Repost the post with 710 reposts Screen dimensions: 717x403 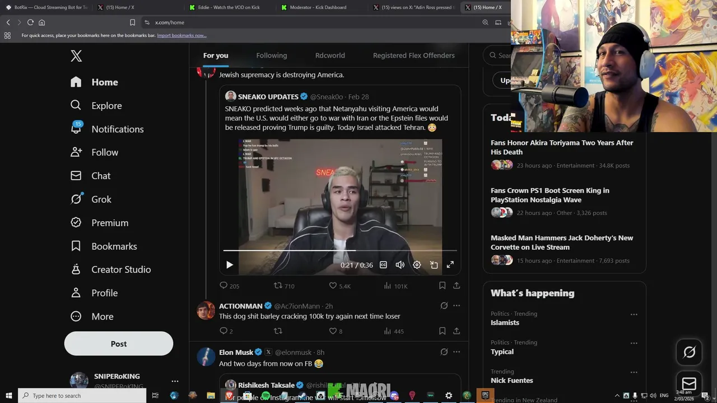[x=283, y=285]
